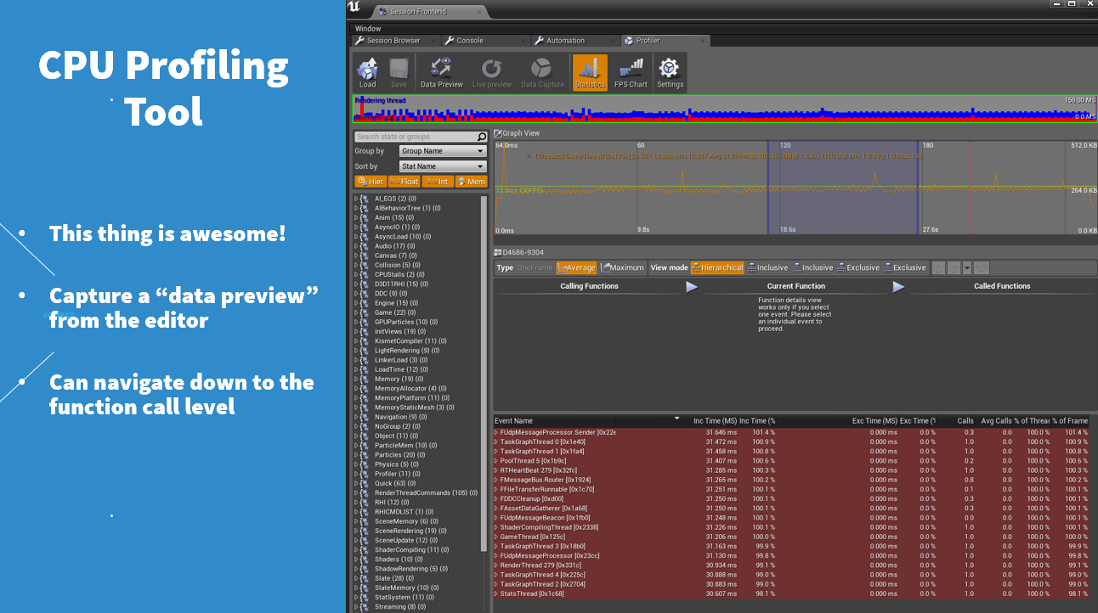Click the Load profiler session icon
Viewport: 1098px width, 613px height.
click(x=367, y=72)
